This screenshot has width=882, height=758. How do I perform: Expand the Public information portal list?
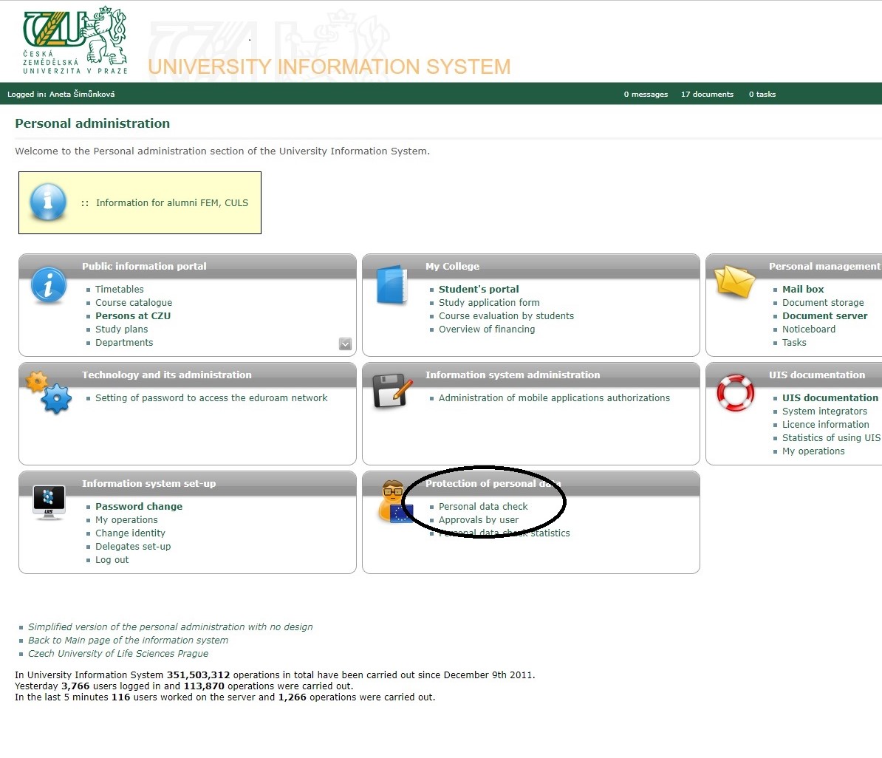click(x=345, y=344)
